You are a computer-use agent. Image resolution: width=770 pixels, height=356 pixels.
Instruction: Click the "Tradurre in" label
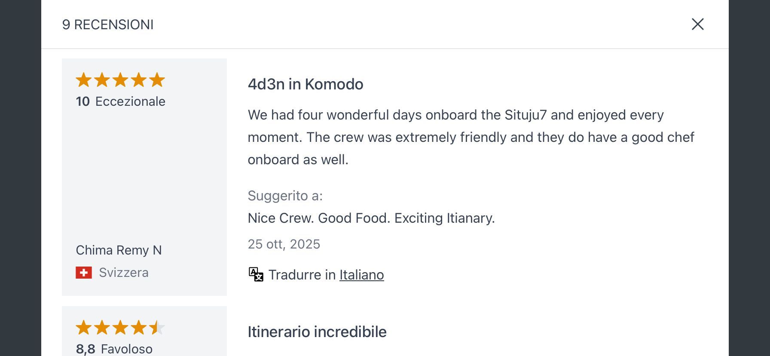302,275
